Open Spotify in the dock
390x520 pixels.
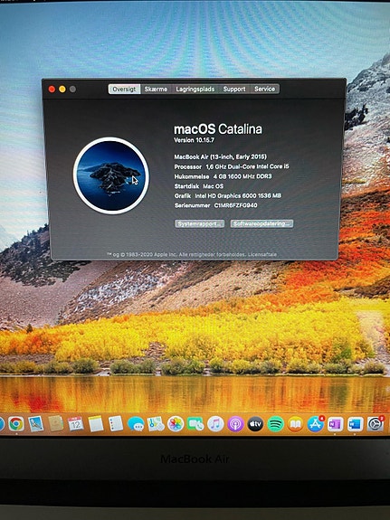[275, 424]
